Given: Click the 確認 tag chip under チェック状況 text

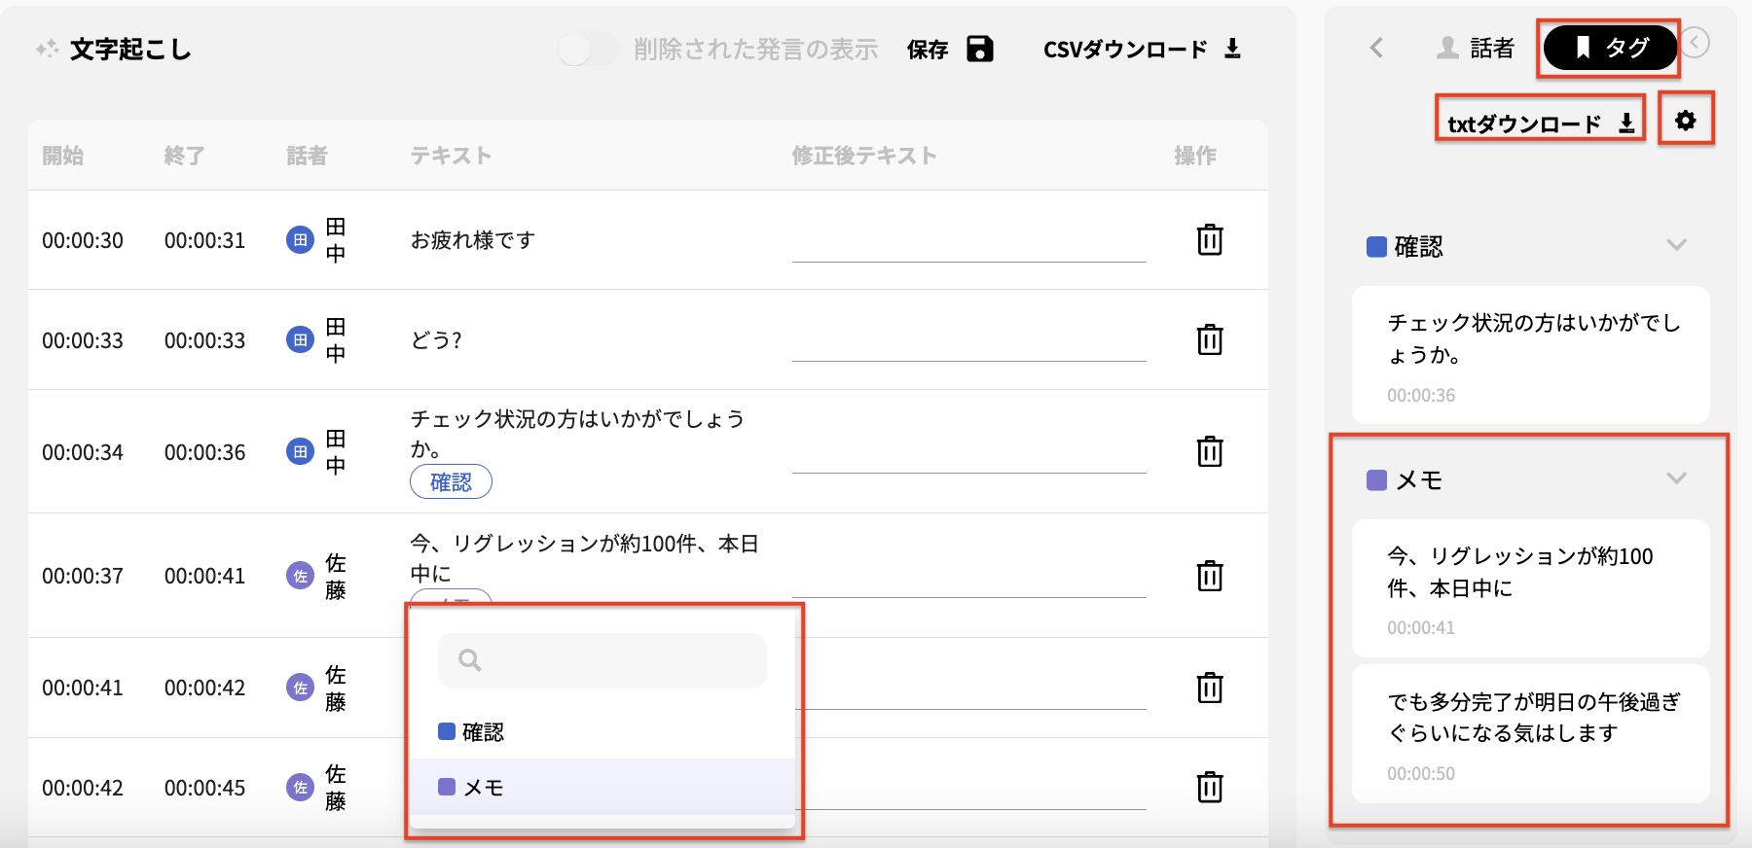Looking at the screenshot, I should tap(451, 481).
